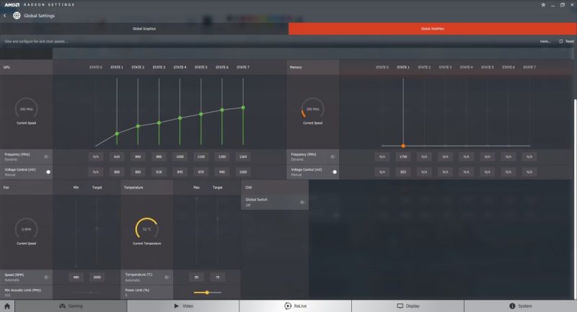Image resolution: width=577 pixels, height=312 pixels.
Task: Switch to the Display section
Action: tap(408, 306)
